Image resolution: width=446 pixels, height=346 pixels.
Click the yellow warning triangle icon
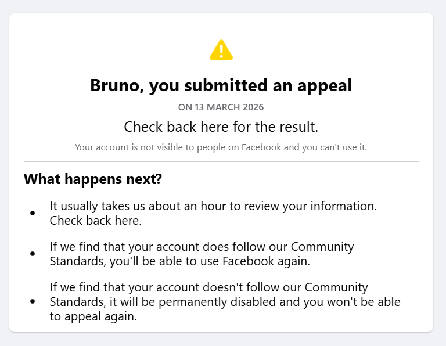coord(221,51)
